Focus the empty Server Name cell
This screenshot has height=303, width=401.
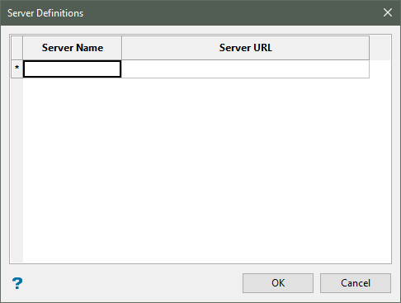point(72,69)
